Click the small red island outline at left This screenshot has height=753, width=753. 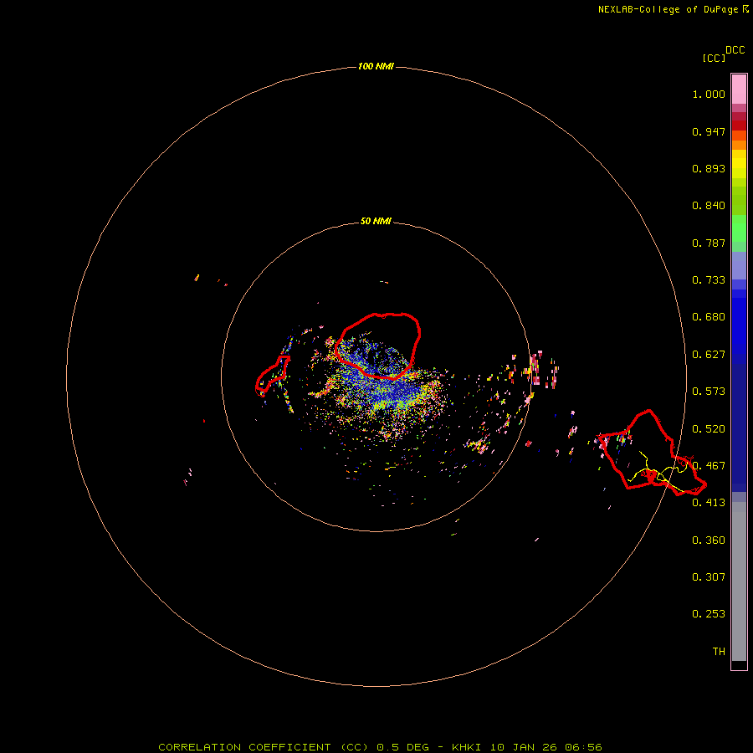[272, 376]
